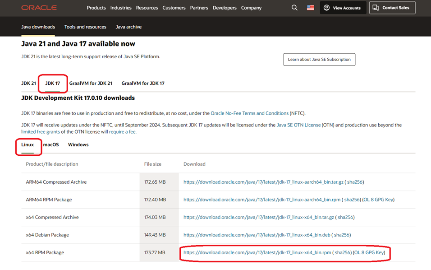Open the Industries menu
This screenshot has width=431, height=270.
(121, 8)
